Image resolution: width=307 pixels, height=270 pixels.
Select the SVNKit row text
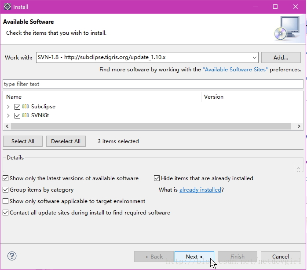[x=40, y=115]
